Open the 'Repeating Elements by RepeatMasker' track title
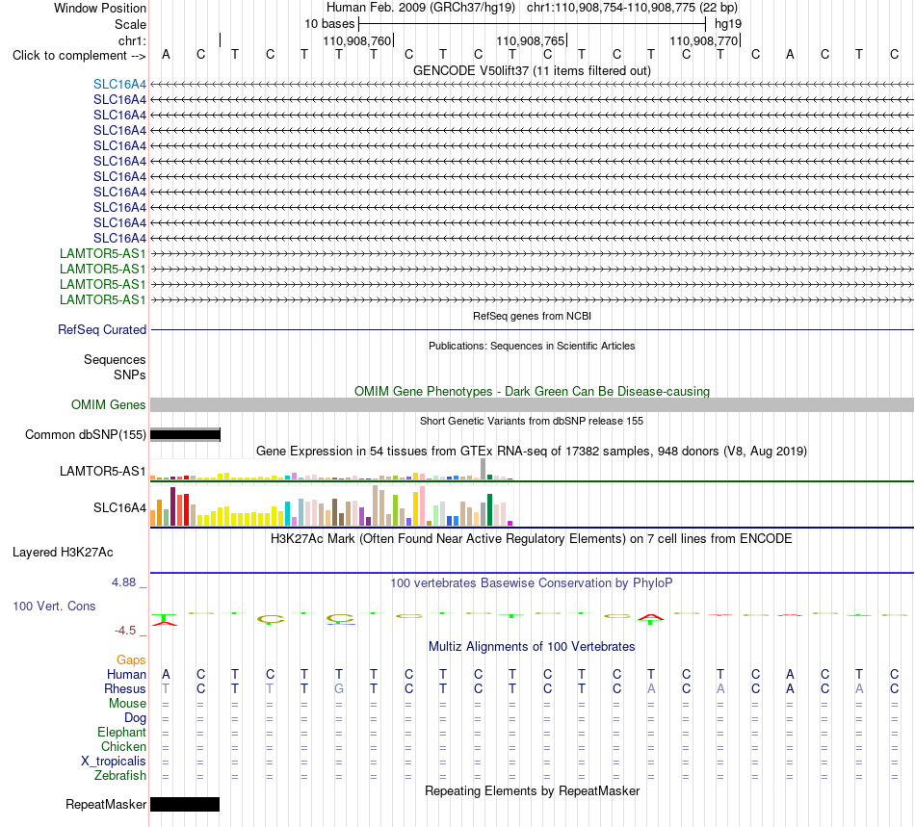Image resolution: width=915 pixels, height=827 pixels. pos(532,790)
